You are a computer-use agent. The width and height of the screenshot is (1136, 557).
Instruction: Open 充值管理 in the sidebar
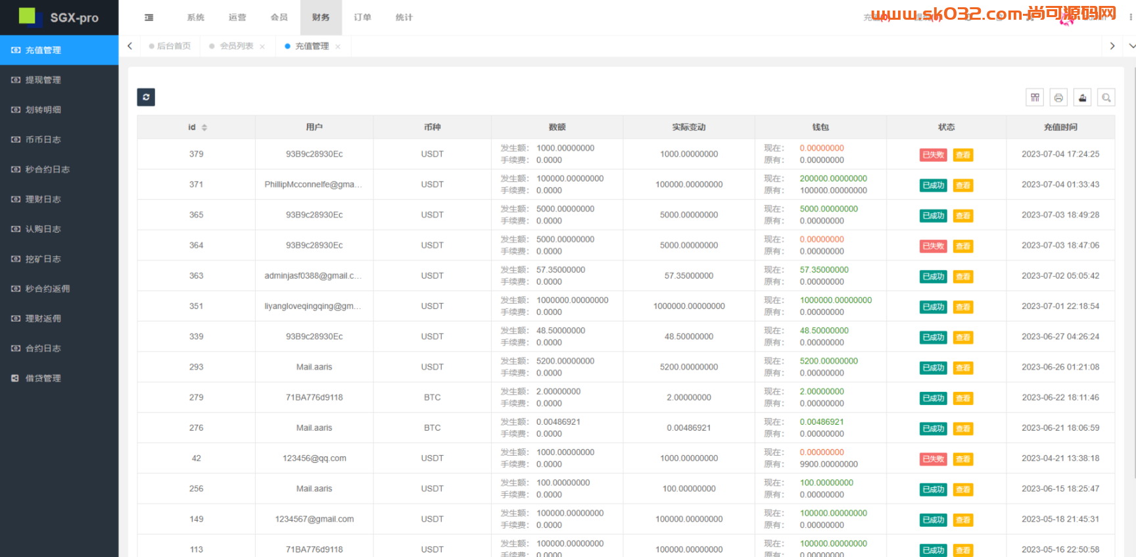[59, 50]
